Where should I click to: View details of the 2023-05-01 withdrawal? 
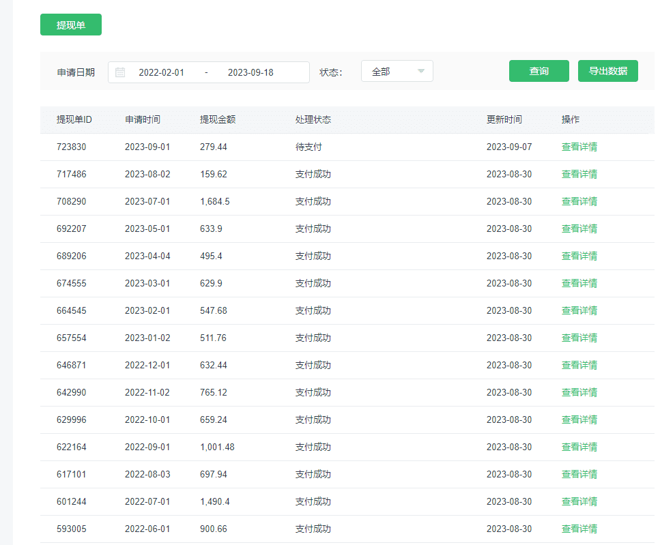pyautogui.click(x=579, y=229)
